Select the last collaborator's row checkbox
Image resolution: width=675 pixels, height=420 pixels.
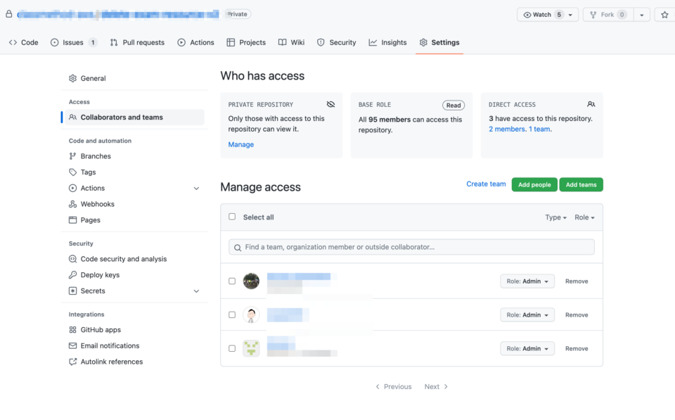coord(232,348)
